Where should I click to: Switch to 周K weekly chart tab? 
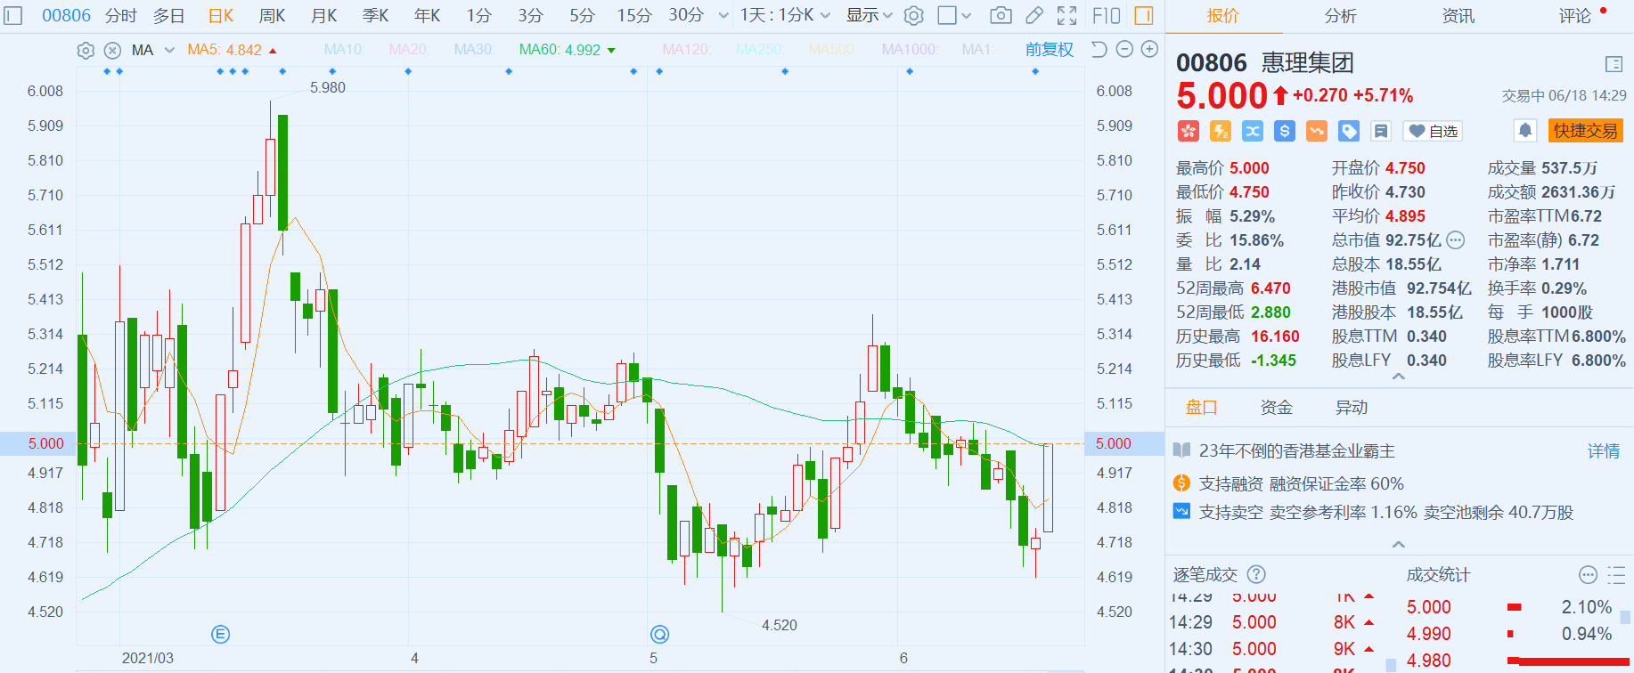272,16
